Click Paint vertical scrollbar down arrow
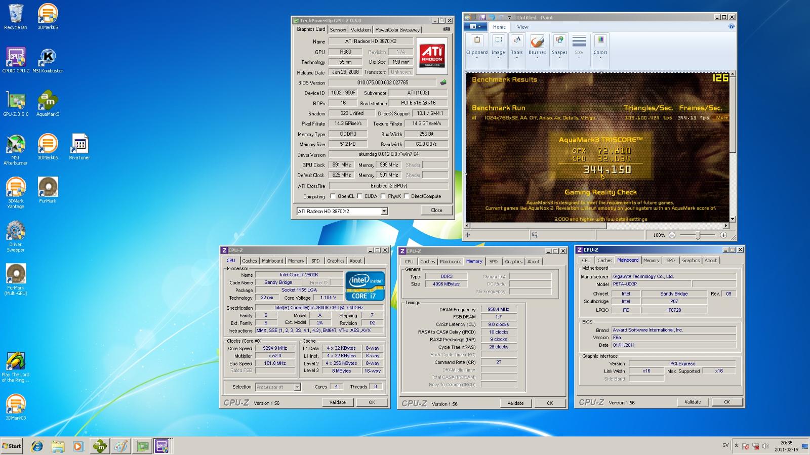The width and height of the screenshot is (810, 455). pyautogui.click(x=733, y=220)
